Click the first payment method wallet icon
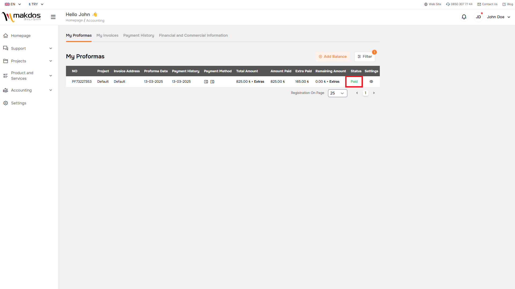 point(206,82)
